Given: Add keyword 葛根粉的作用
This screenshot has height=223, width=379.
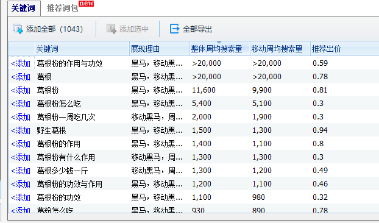Looking at the screenshot, I should coord(21,144).
